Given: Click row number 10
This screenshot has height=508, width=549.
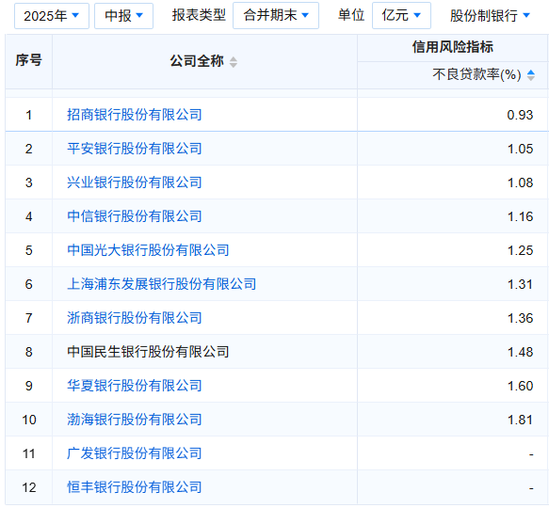Looking at the screenshot, I should [28, 420].
